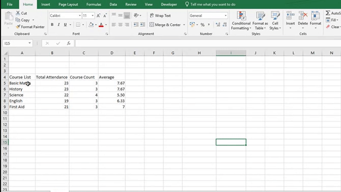Switch to the Formulas tab
Image resolution: width=341 pixels, height=192 pixels.
94,5
